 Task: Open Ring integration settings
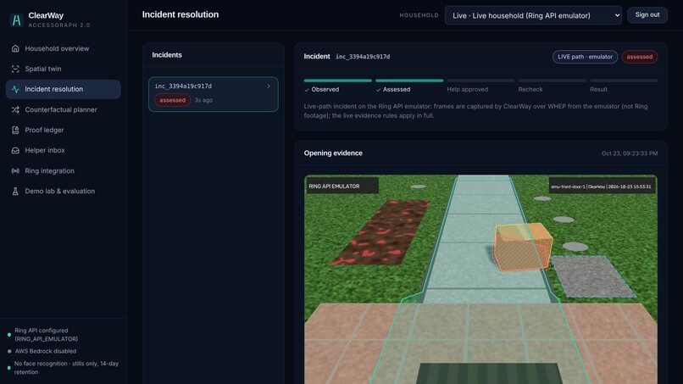[x=64, y=171]
